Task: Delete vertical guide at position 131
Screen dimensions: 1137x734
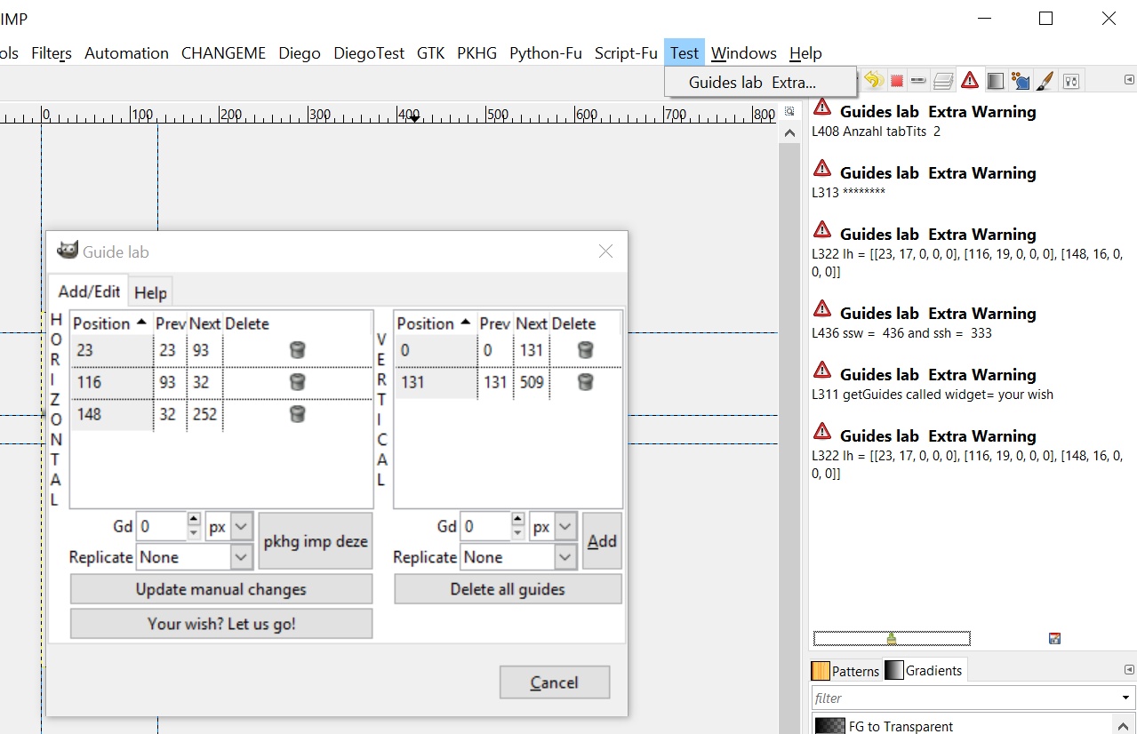Action: [585, 382]
